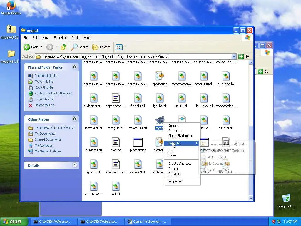Choose Run as... in context menu

(x=181, y=131)
